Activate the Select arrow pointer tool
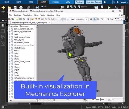 point(95,19)
